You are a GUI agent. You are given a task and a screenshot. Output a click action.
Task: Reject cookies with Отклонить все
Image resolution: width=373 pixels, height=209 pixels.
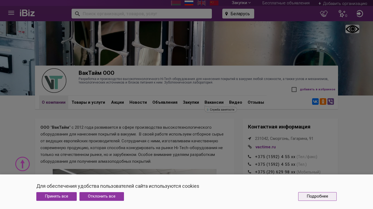click(102, 196)
